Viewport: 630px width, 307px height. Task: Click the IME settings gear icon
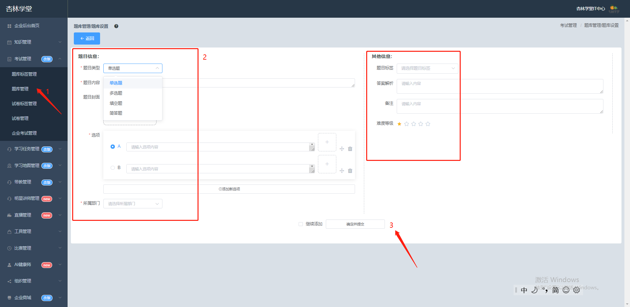[x=577, y=290]
